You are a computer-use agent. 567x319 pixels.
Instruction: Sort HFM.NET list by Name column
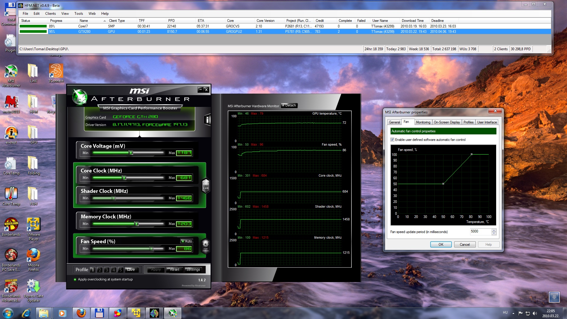click(92, 21)
